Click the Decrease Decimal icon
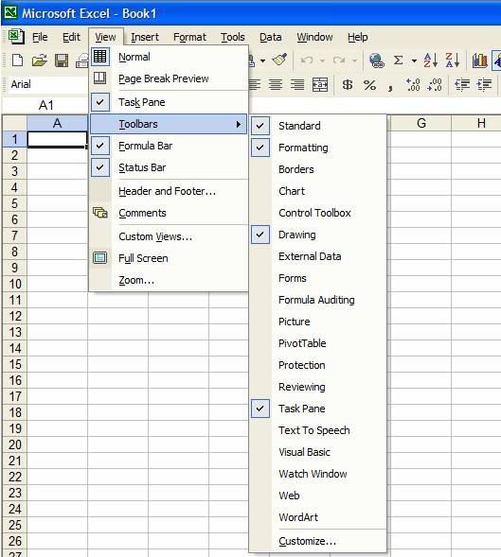The image size is (501, 557). tap(435, 84)
